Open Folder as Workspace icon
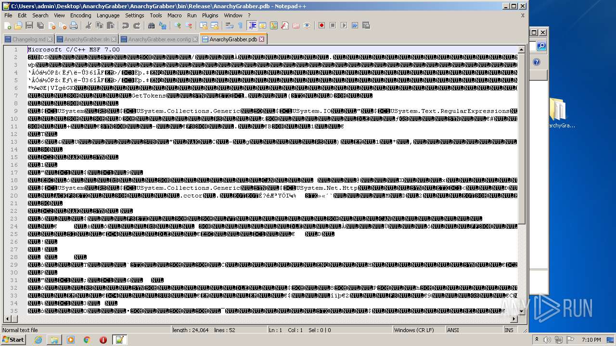This screenshot has height=346, width=616. click(296, 25)
